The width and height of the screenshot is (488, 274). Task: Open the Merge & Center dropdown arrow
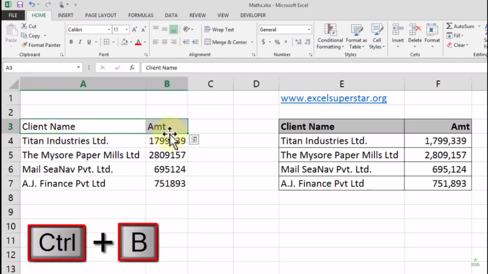(x=252, y=42)
